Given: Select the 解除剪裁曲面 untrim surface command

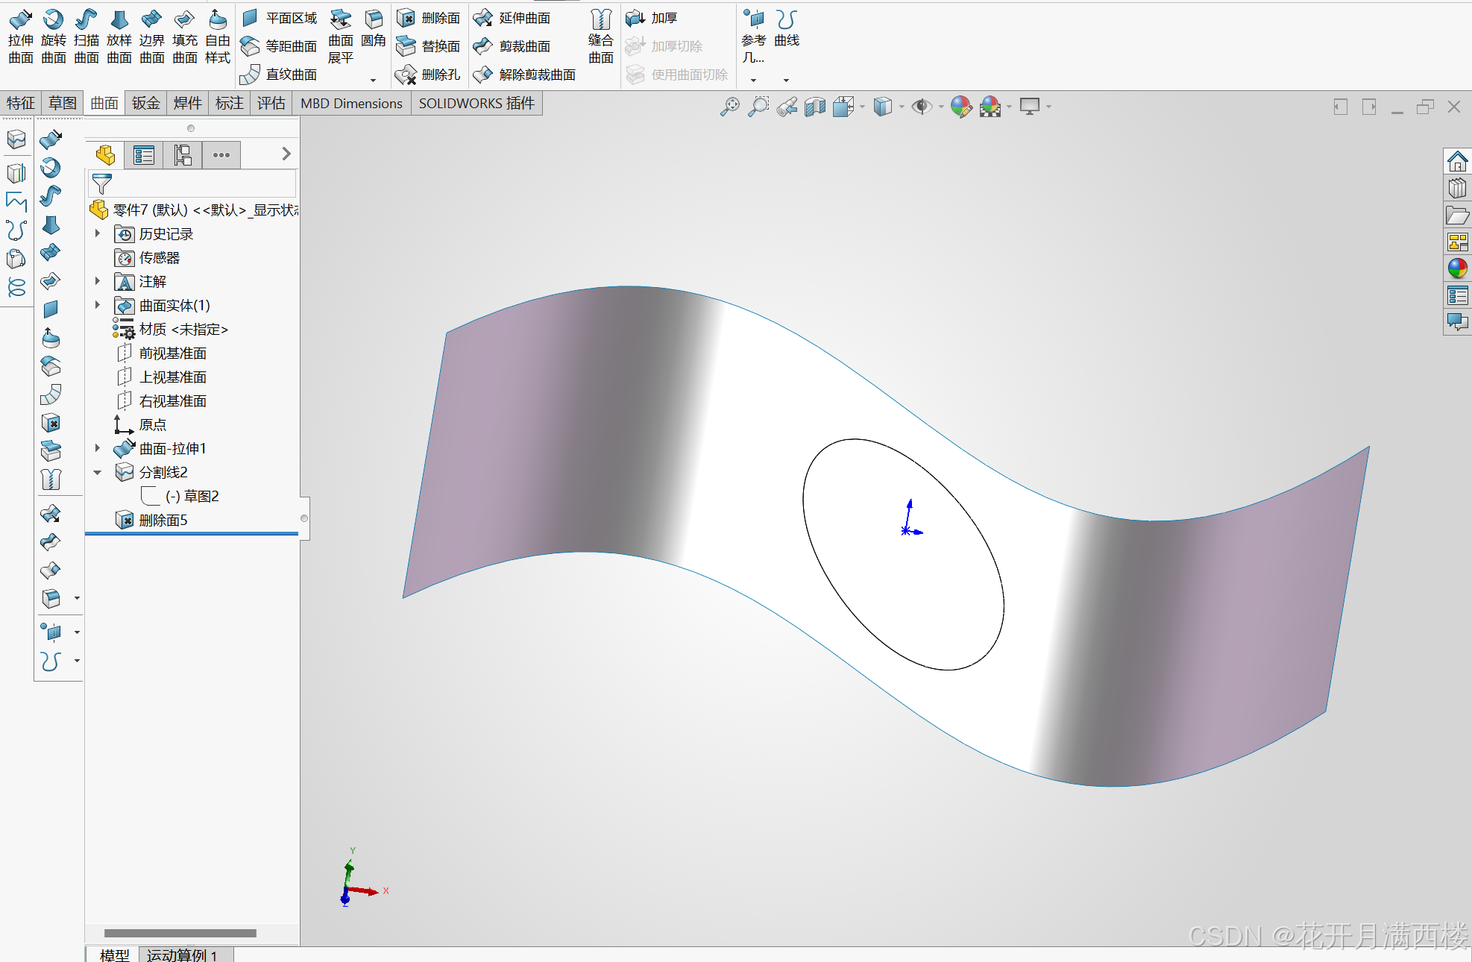Looking at the screenshot, I should pos(525,75).
